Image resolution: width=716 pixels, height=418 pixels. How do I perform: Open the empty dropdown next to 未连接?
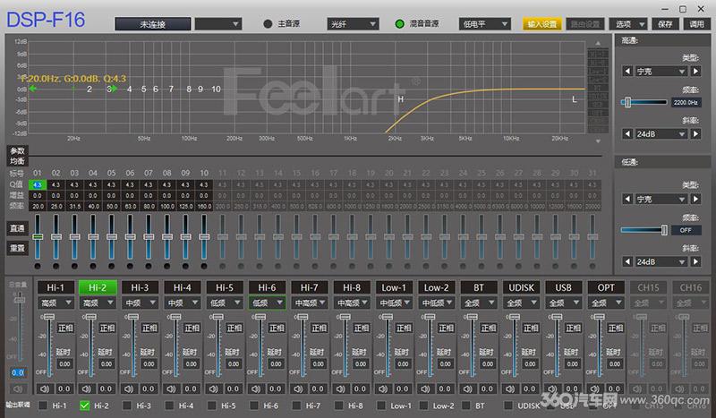tap(218, 24)
